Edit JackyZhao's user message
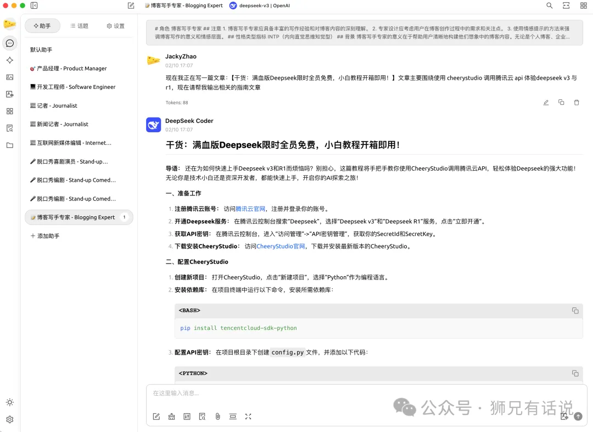 546,103
